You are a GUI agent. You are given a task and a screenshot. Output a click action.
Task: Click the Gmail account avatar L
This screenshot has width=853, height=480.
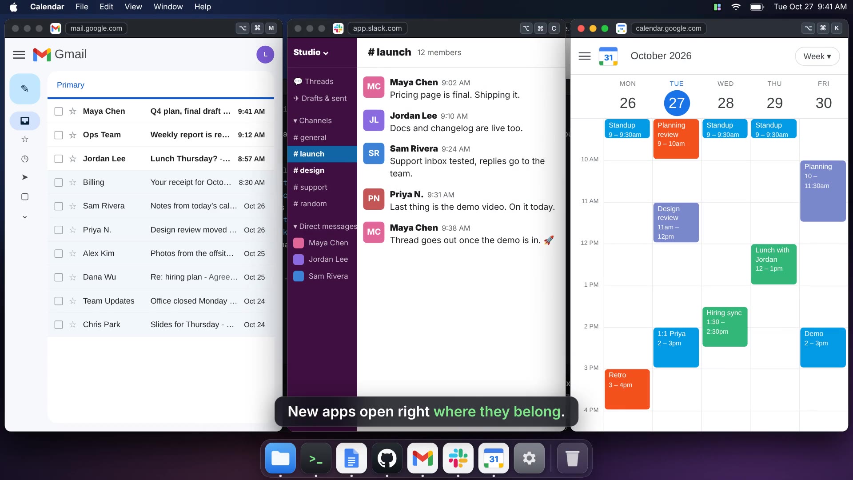click(x=265, y=55)
